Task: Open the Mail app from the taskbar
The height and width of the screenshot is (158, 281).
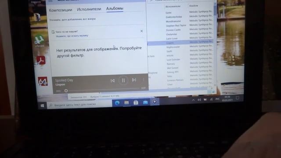Action: point(145,102)
